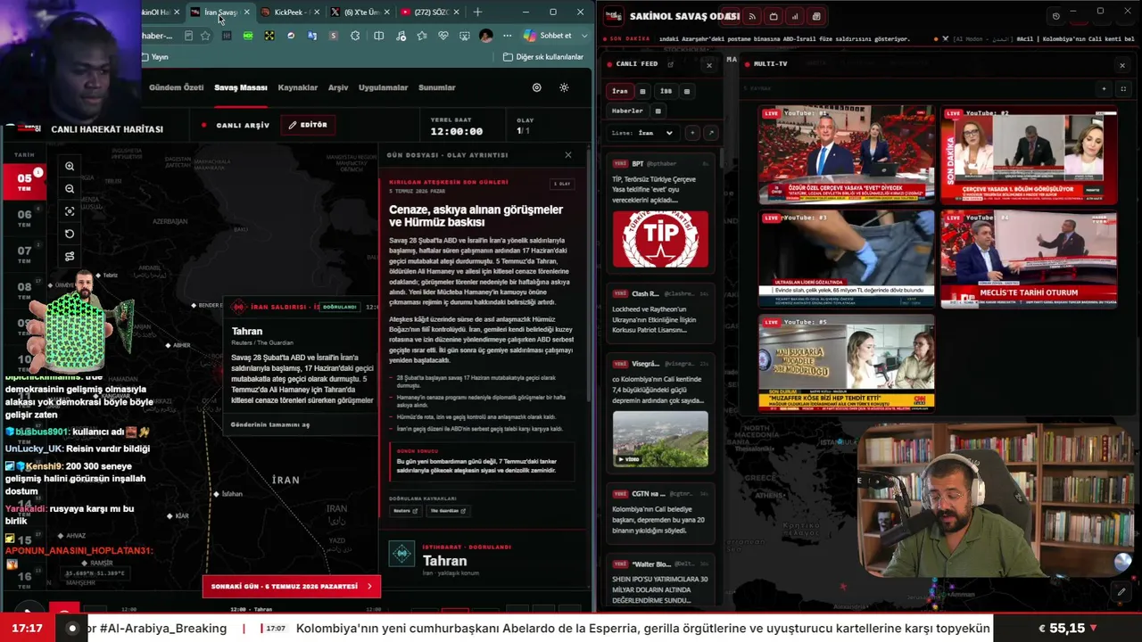Switch to Gündem Özeti tab

pyautogui.click(x=177, y=87)
